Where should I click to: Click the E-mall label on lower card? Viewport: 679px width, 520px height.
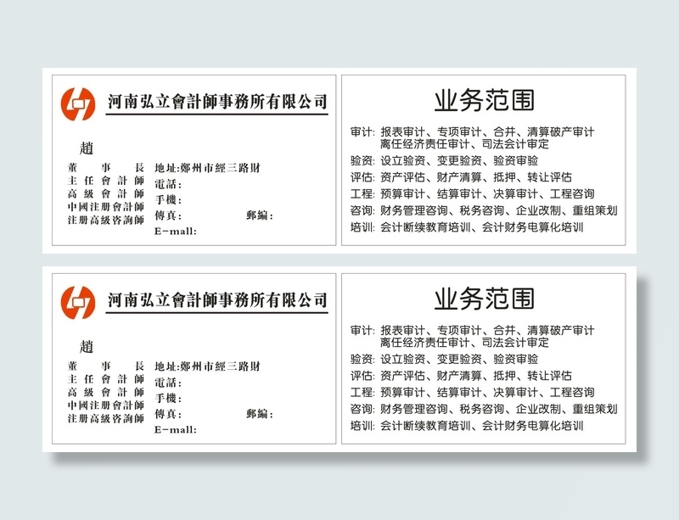pyautogui.click(x=176, y=429)
